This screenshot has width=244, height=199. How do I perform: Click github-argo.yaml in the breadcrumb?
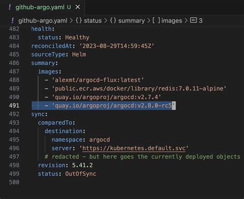tap(43, 21)
